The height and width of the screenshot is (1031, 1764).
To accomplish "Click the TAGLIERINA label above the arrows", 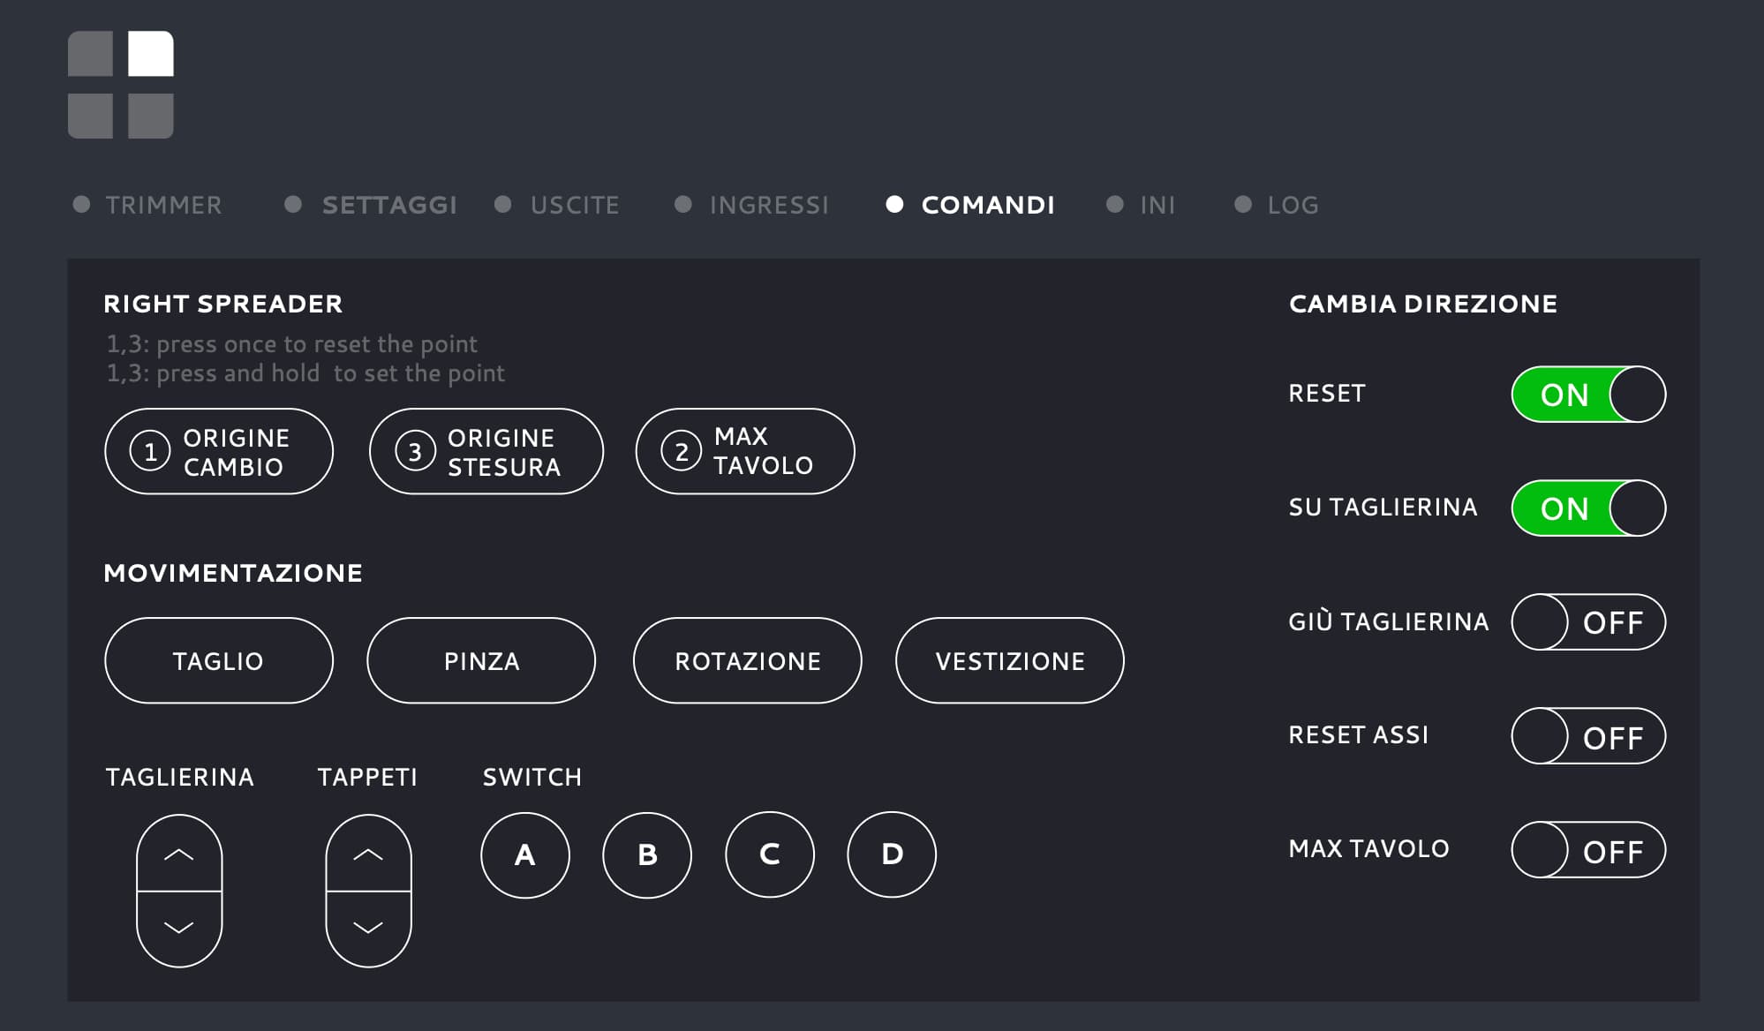I will click(180, 777).
